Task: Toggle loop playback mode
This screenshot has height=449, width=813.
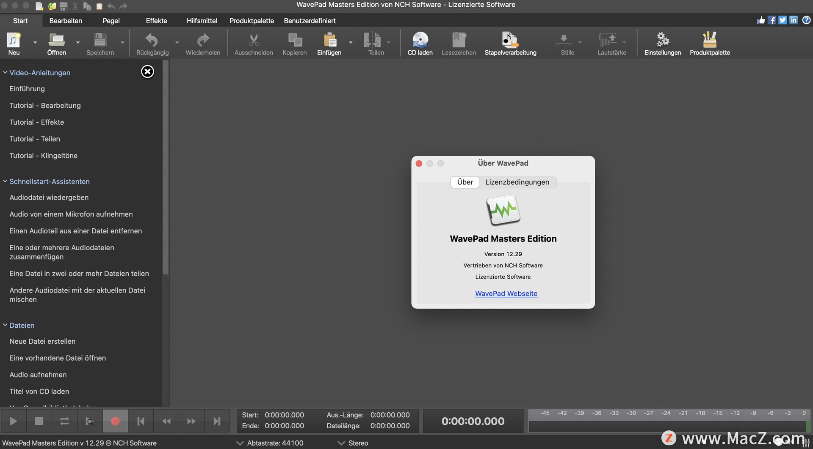Action: click(x=64, y=421)
